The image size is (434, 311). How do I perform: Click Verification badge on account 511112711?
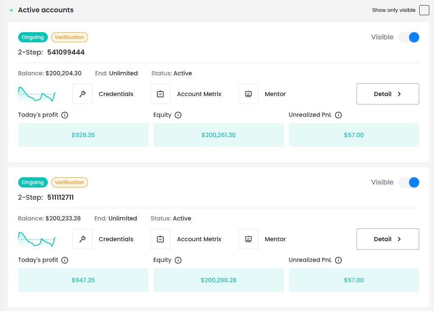69,182
